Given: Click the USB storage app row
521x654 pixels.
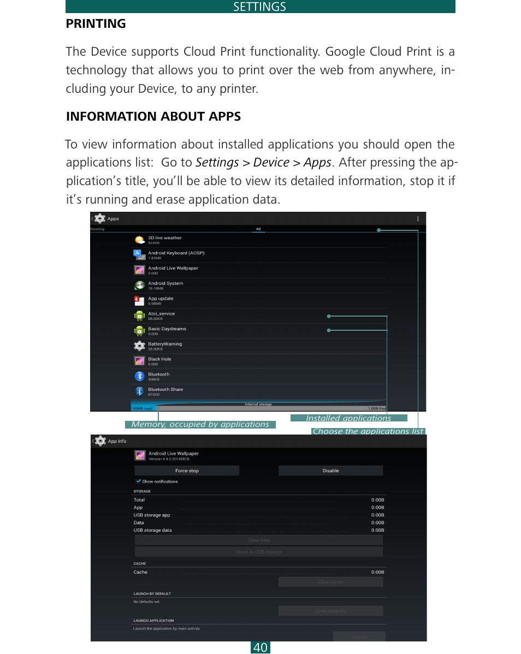Looking at the screenshot, I should pyautogui.click(x=259, y=515).
